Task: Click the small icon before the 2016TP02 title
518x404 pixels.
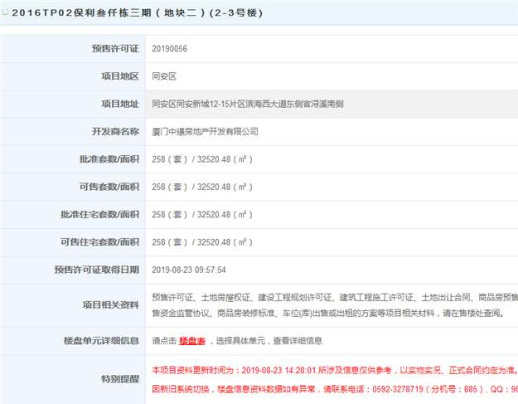Action: point(5,12)
